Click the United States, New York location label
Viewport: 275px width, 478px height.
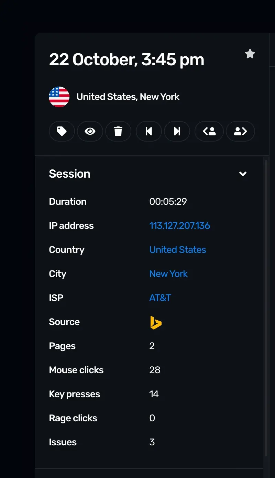point(128,97)
